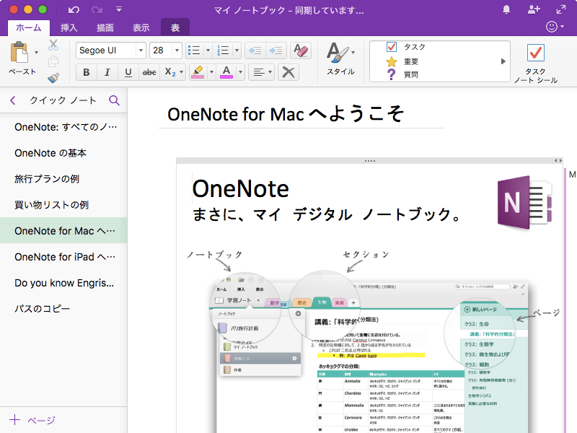Image resolution: width=577 pixels, height=433 pixels.
Task: Toggle the タスク checkbox tag
Action: (x=392, y=47)
